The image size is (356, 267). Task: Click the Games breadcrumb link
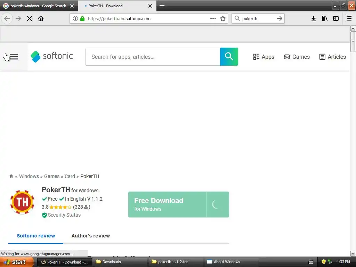(52, 176)
